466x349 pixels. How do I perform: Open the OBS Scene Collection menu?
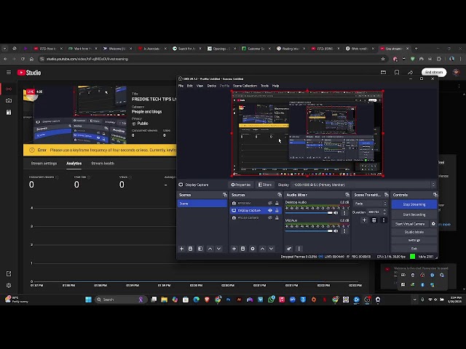click(x=245, y=86)
